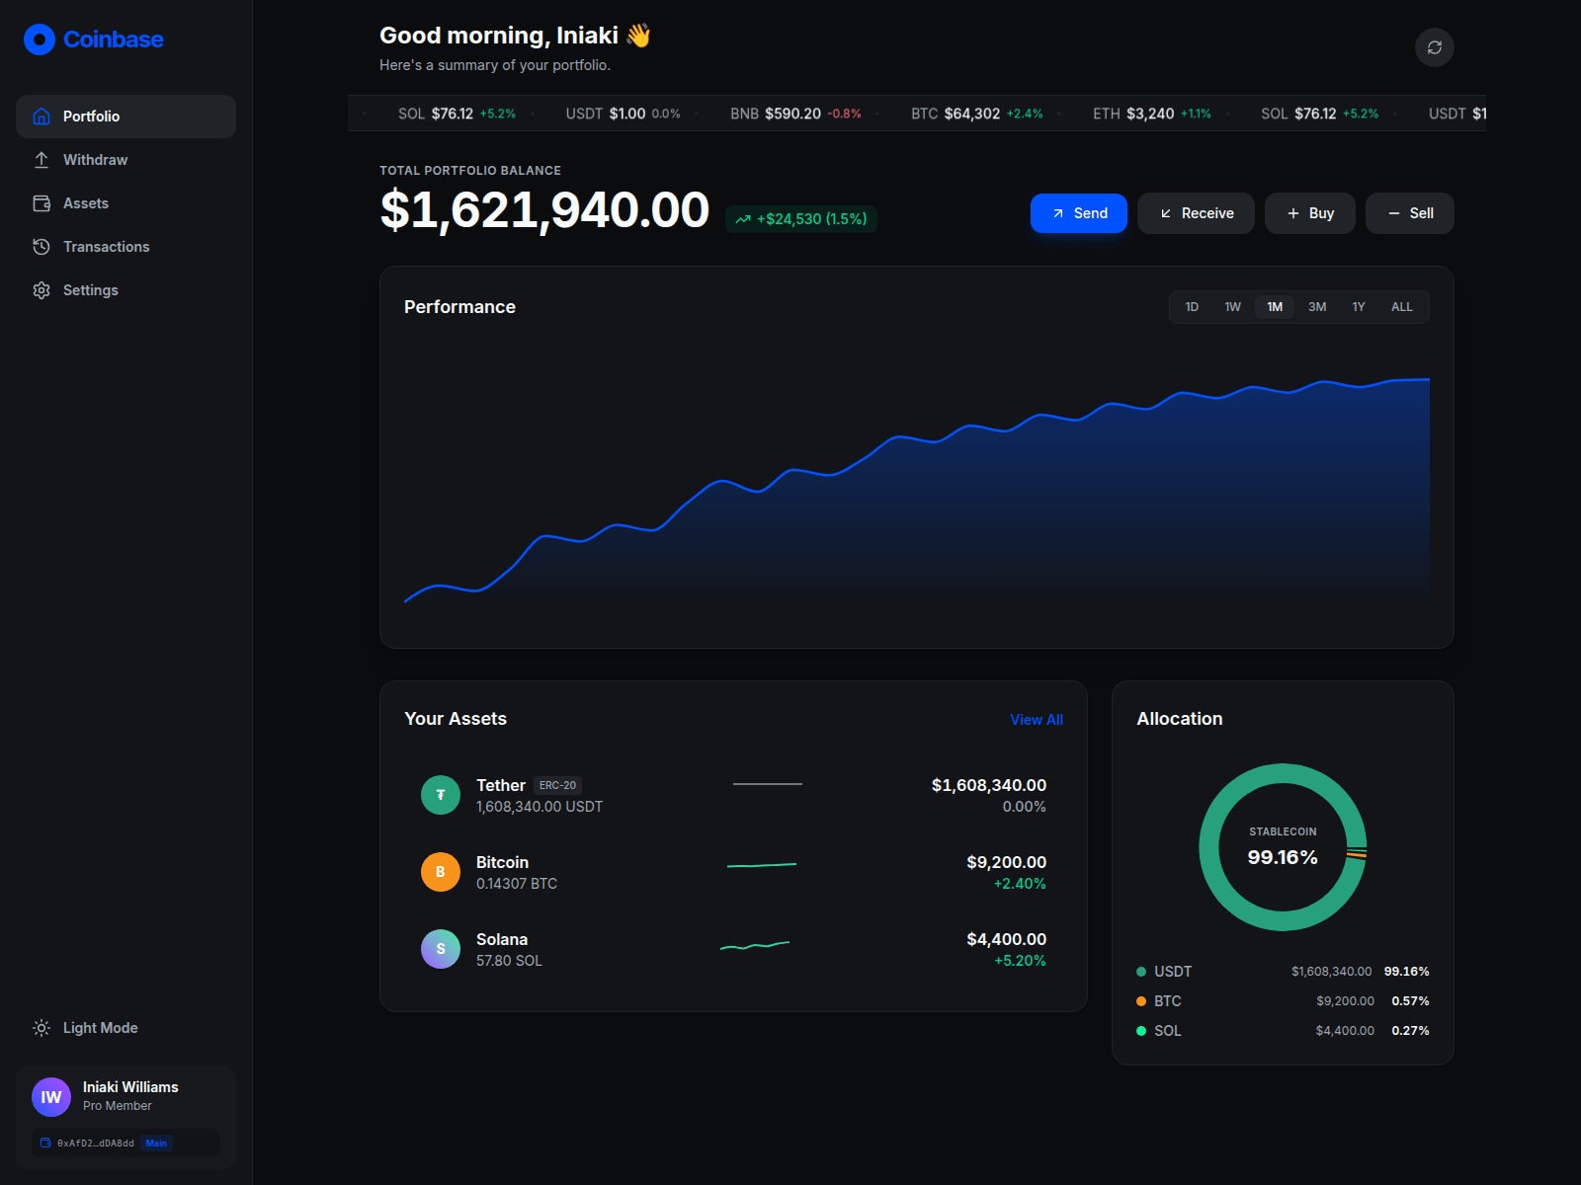Click the BTC orange legend dot

[x=1141, y=1001]
